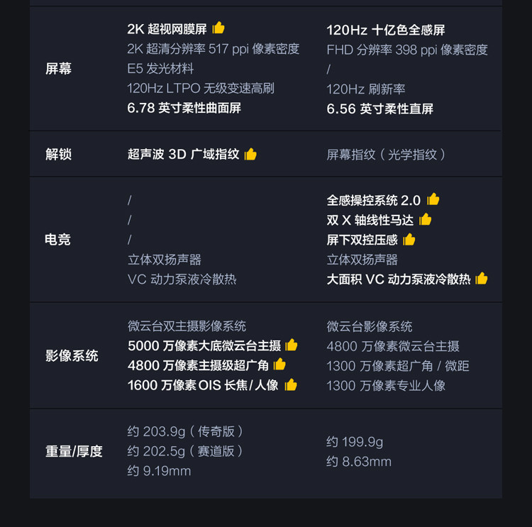
Task: Click thumbs-up next to 1600 万像素 OIS 长焦/人像
Action: (x=290, y=384)
